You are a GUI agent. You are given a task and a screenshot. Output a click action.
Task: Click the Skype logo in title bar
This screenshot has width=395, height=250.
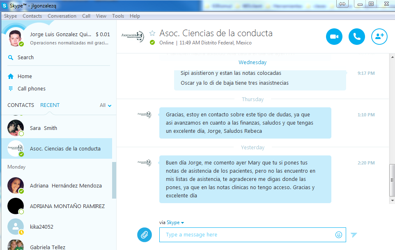[x=5, y=5]
